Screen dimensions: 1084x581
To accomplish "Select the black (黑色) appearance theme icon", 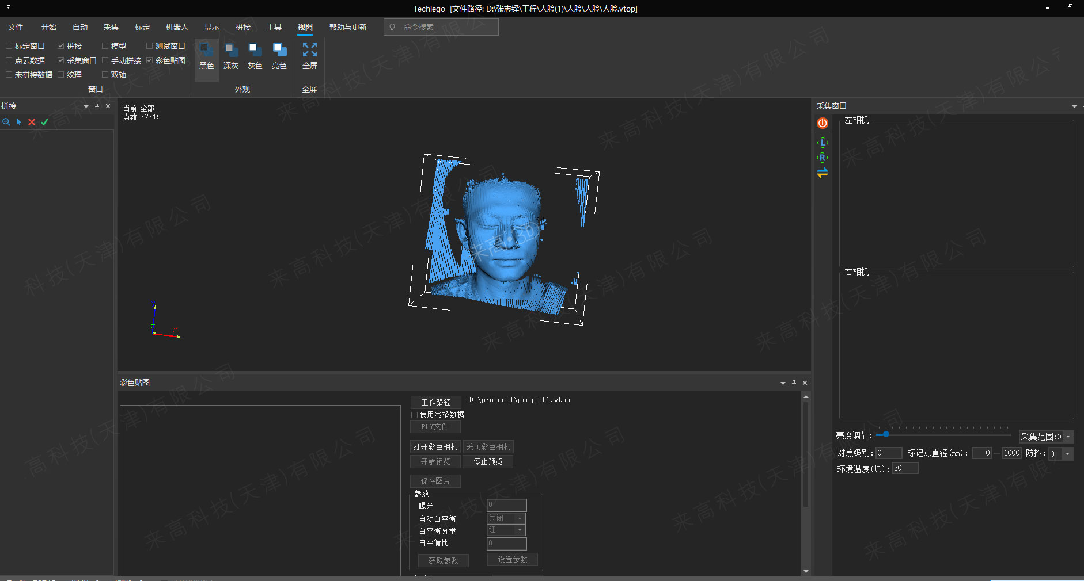I will point(206,51).
